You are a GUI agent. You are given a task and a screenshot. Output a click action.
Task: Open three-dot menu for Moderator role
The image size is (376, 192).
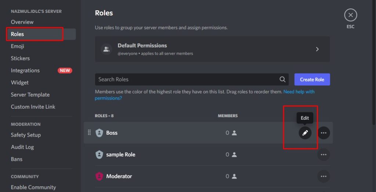pos(323,177)
